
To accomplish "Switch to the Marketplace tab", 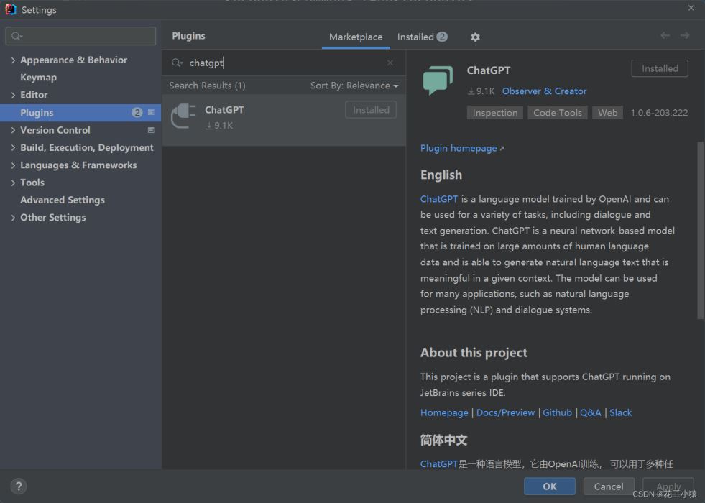I will [x=356, y=37].
